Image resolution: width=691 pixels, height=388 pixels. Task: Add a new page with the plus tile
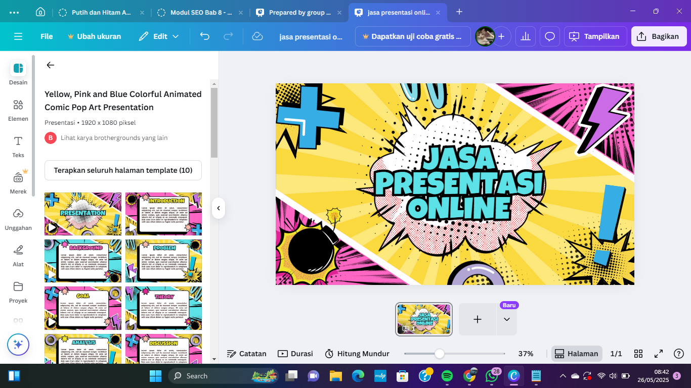point(478,319)
